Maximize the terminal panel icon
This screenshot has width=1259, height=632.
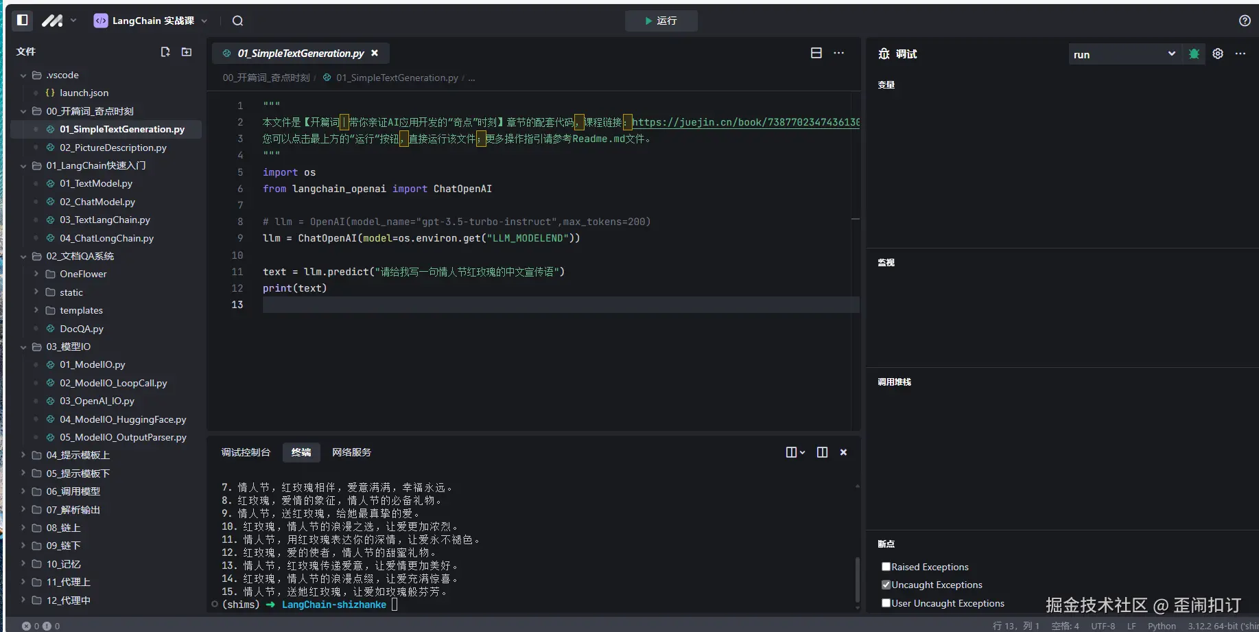(x=822, y=452)
